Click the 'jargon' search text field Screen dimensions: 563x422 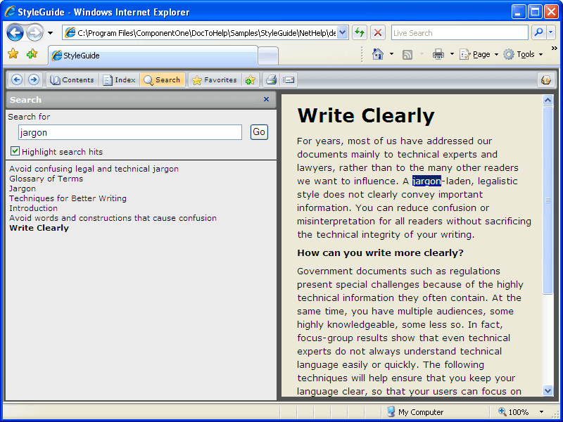point(130,132)
